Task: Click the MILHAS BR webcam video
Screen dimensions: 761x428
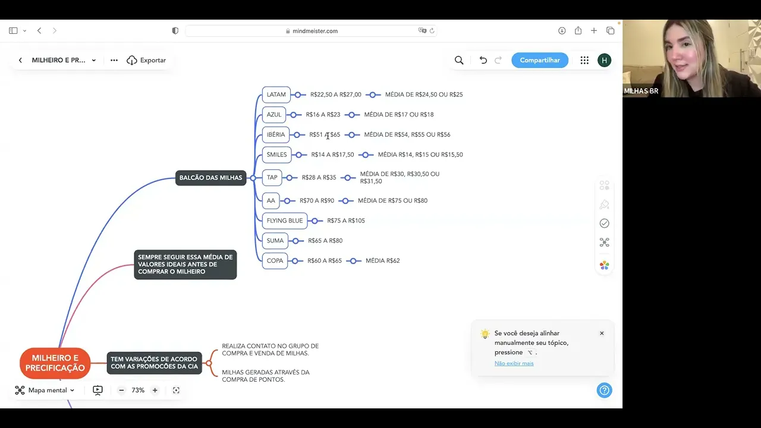Action: click(x=691, y=58)
